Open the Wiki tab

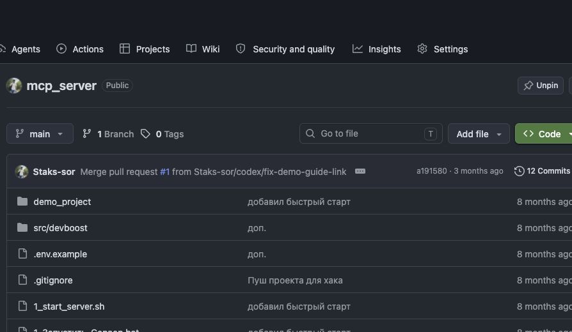tap(203, 49)
